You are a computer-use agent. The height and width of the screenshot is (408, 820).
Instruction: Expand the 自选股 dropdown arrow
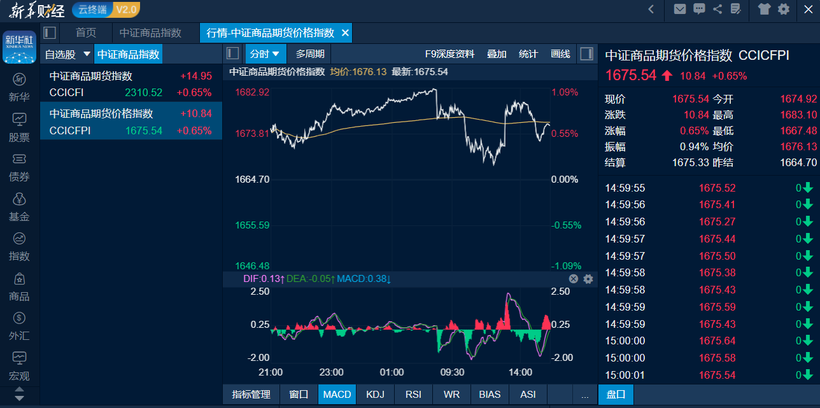pos(87,54)
